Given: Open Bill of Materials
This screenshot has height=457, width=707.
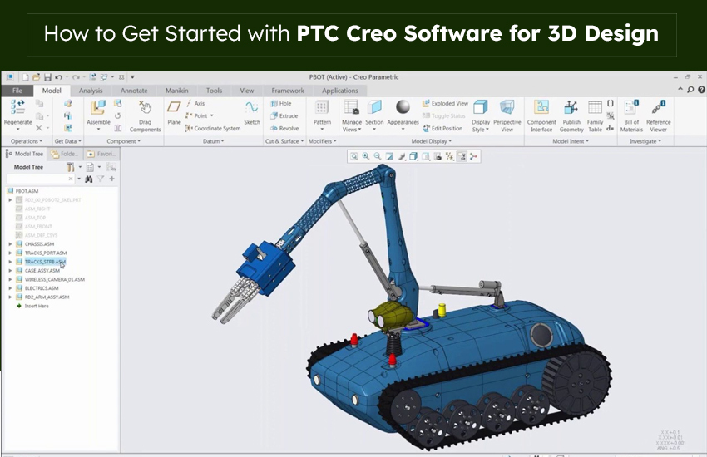Looking at the screenshot, I should (x=631, y=116).
